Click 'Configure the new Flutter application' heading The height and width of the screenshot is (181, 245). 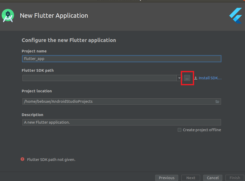click(69, 40)
